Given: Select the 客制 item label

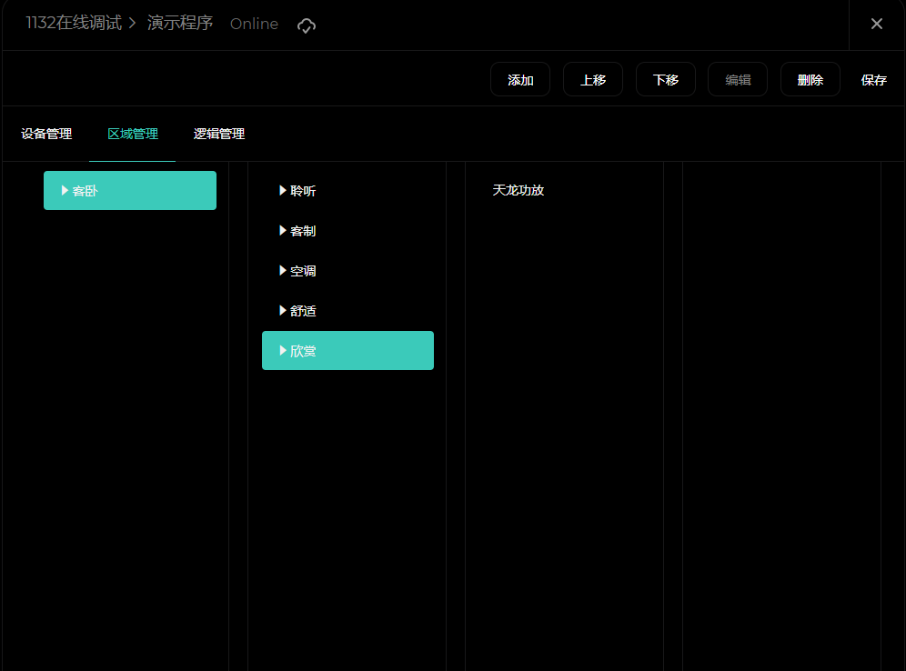Looking at the screenshot, I should pos(303,231).
